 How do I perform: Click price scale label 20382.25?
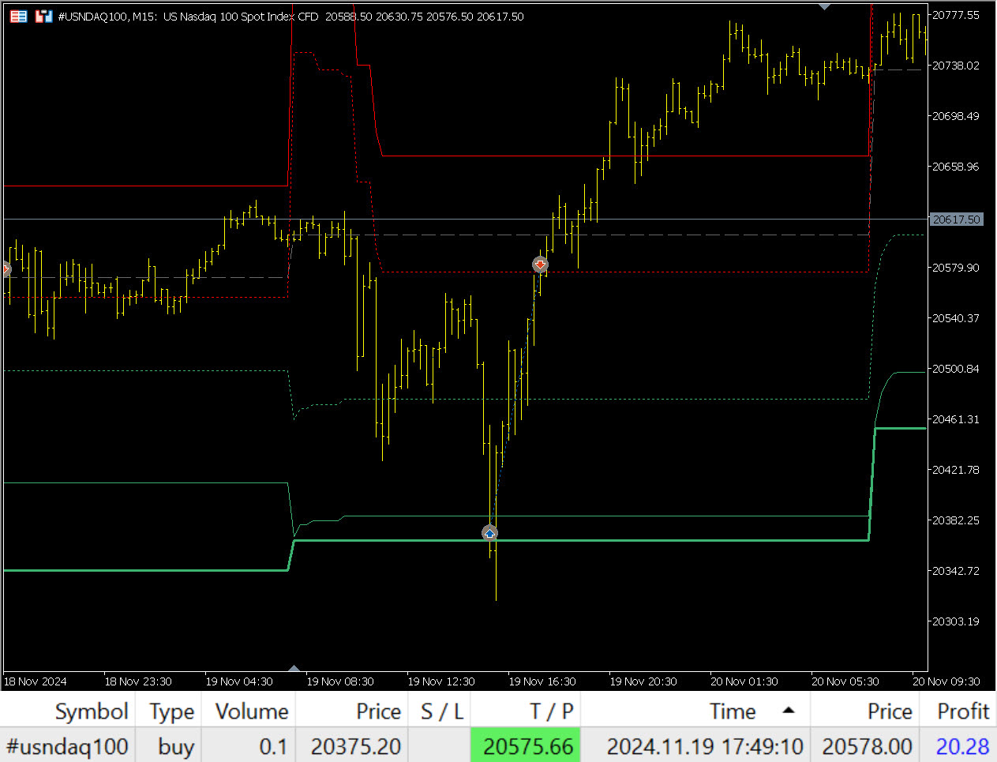click(x=955, y=520)
